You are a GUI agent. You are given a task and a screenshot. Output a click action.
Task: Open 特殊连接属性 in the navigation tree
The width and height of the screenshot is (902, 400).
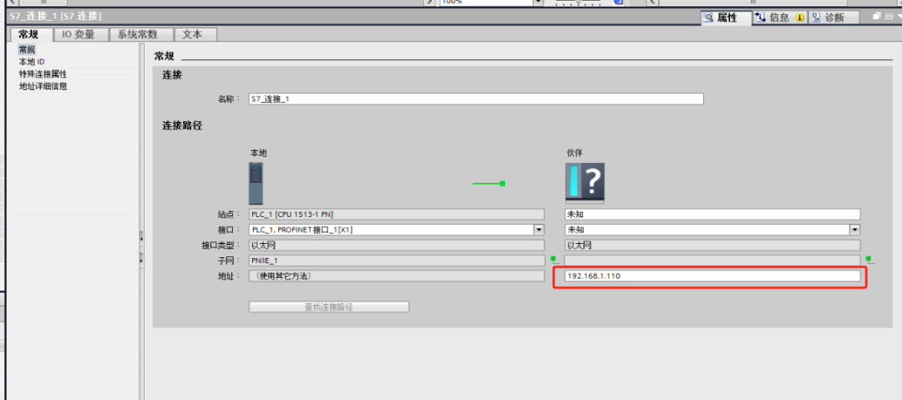[43, 74]
